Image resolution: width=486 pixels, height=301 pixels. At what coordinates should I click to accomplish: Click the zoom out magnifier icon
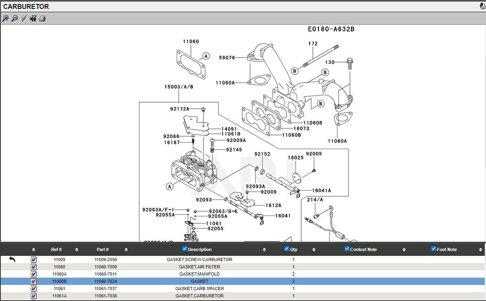click(x=14, y=19)
